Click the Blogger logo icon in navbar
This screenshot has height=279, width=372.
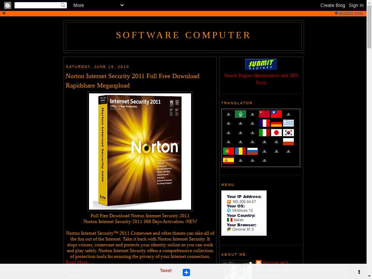tap(8, 5)
